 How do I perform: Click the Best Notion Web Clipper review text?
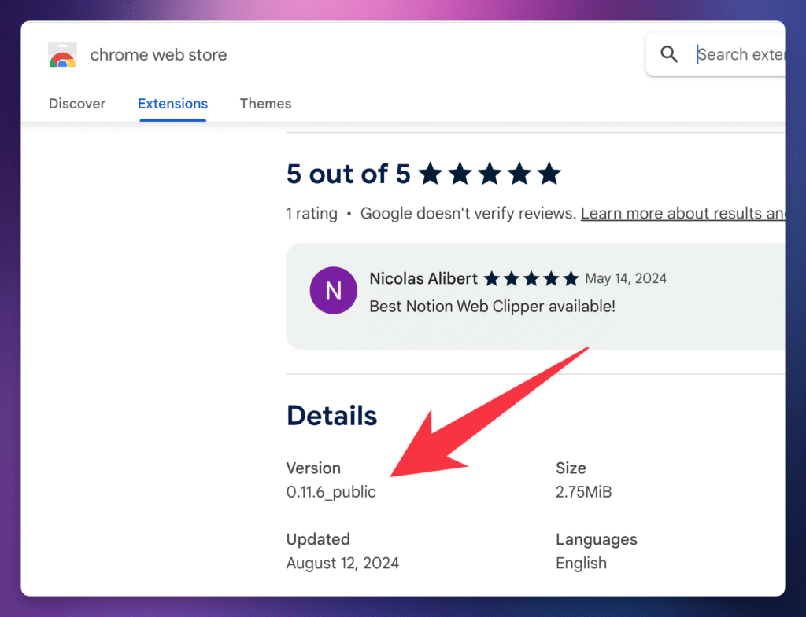pyautogui.click(x=492, y=307)
